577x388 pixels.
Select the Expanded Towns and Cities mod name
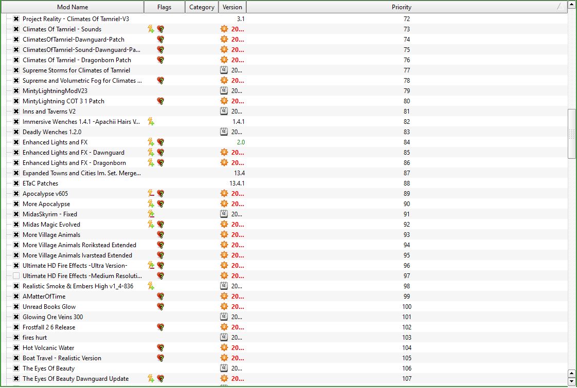coord(81,173)
